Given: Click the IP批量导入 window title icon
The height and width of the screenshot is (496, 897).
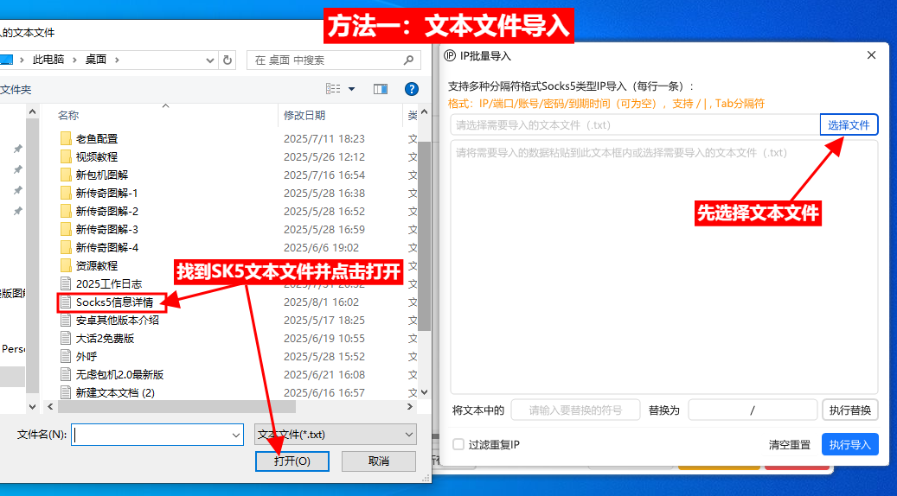Looking at the screenshot, I should [x=450, y=55].
